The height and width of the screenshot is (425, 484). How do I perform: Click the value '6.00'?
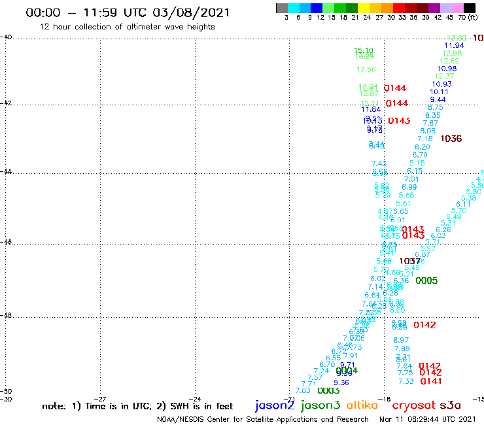point(397,310)
